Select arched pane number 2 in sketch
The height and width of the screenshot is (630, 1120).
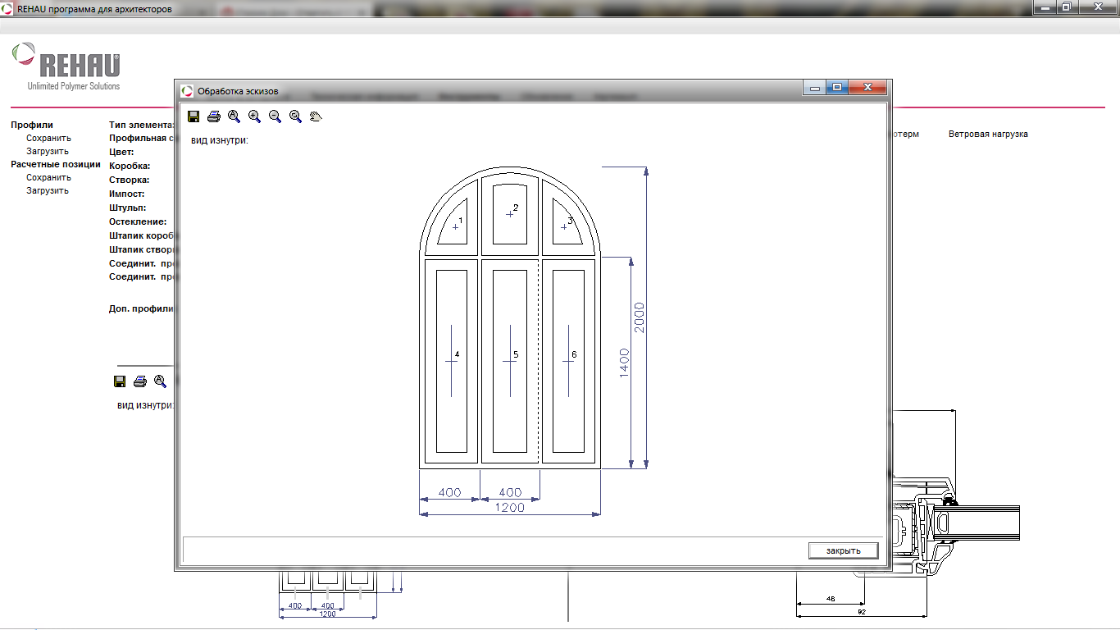(509, 213)
